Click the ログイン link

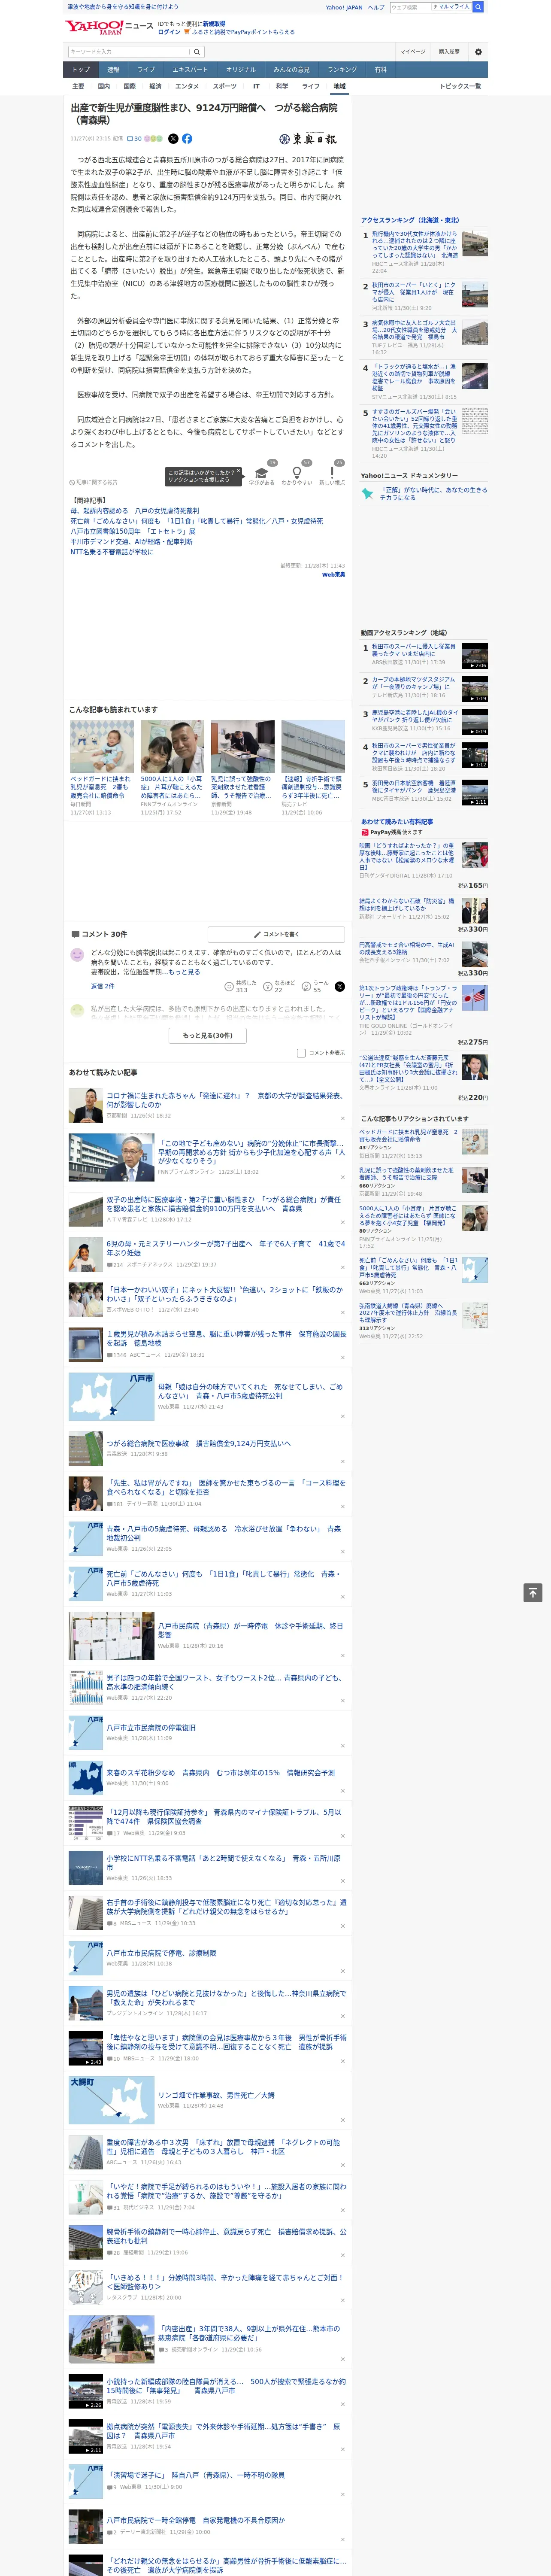(x=169, y=32)
